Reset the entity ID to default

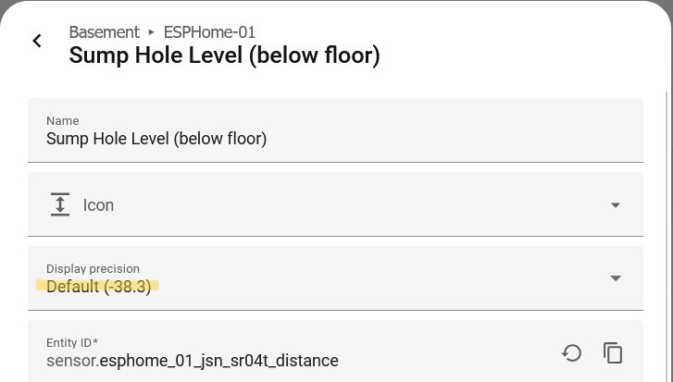(x=571, y=352)
